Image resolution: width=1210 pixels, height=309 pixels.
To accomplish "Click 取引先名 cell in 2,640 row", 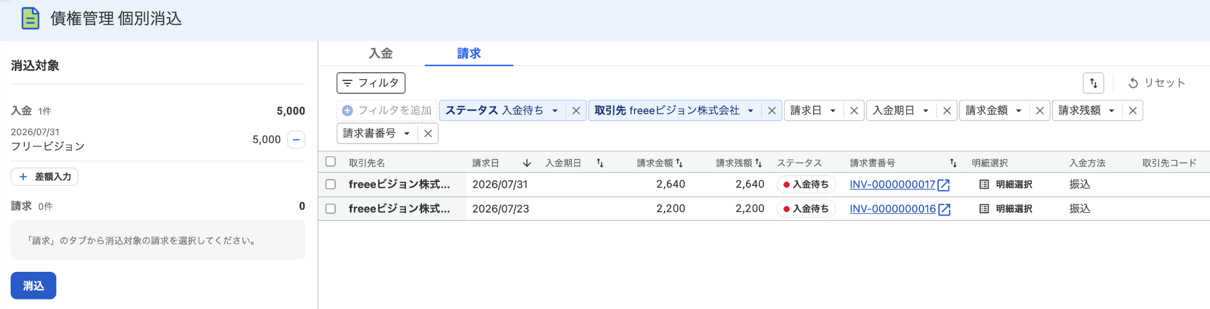I will click(399, 184).
